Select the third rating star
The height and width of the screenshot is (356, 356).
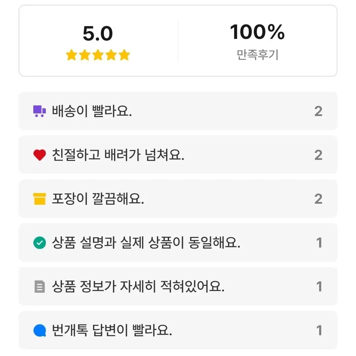click(x=98, y=55)
